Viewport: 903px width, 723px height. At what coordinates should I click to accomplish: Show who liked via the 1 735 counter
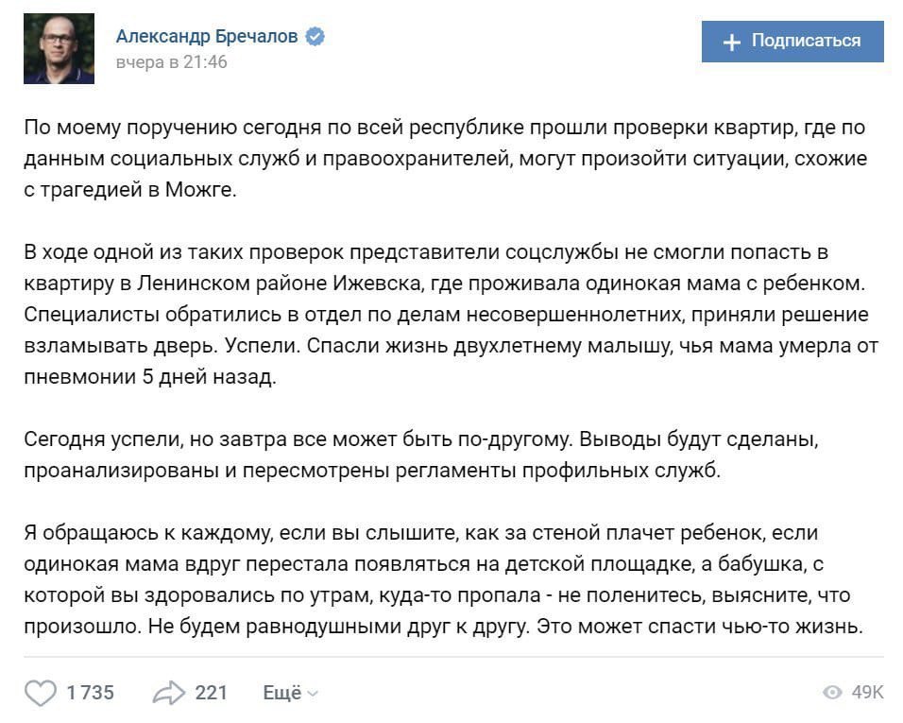[x=91, y=693]
